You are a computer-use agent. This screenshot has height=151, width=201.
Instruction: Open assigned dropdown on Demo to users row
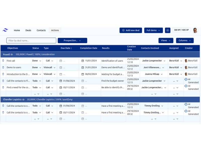pyautogui.click(x=175, y=67)
